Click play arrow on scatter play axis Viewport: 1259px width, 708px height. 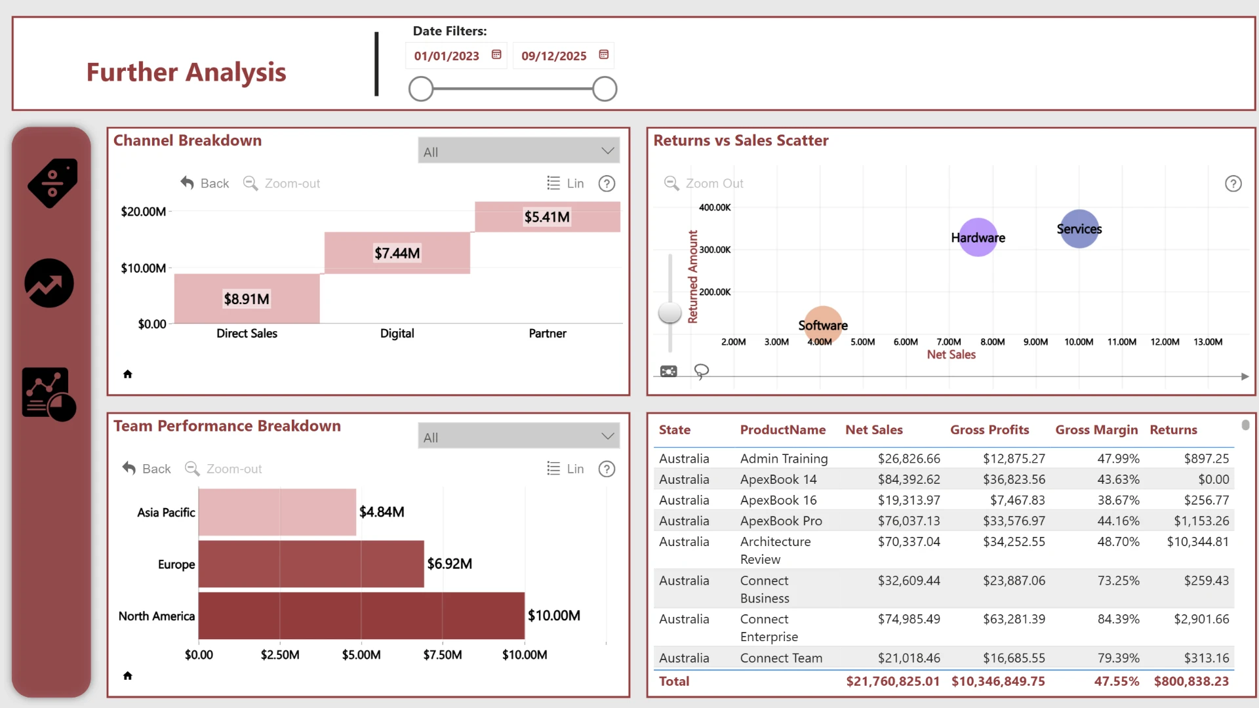point(1245,376)
